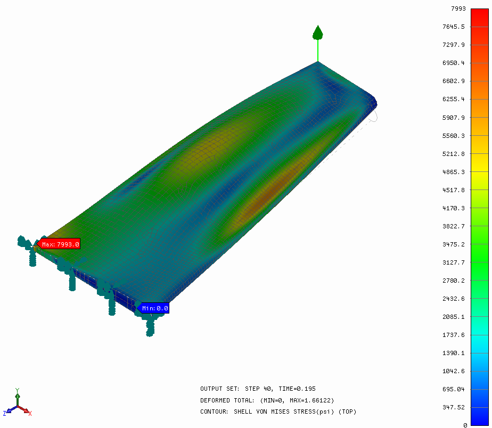Click the dark blue rounded wing tip edge
Image resolution: width=492 pixels, height=428 pixels.
pyautogui.click(x=373, y=101)
